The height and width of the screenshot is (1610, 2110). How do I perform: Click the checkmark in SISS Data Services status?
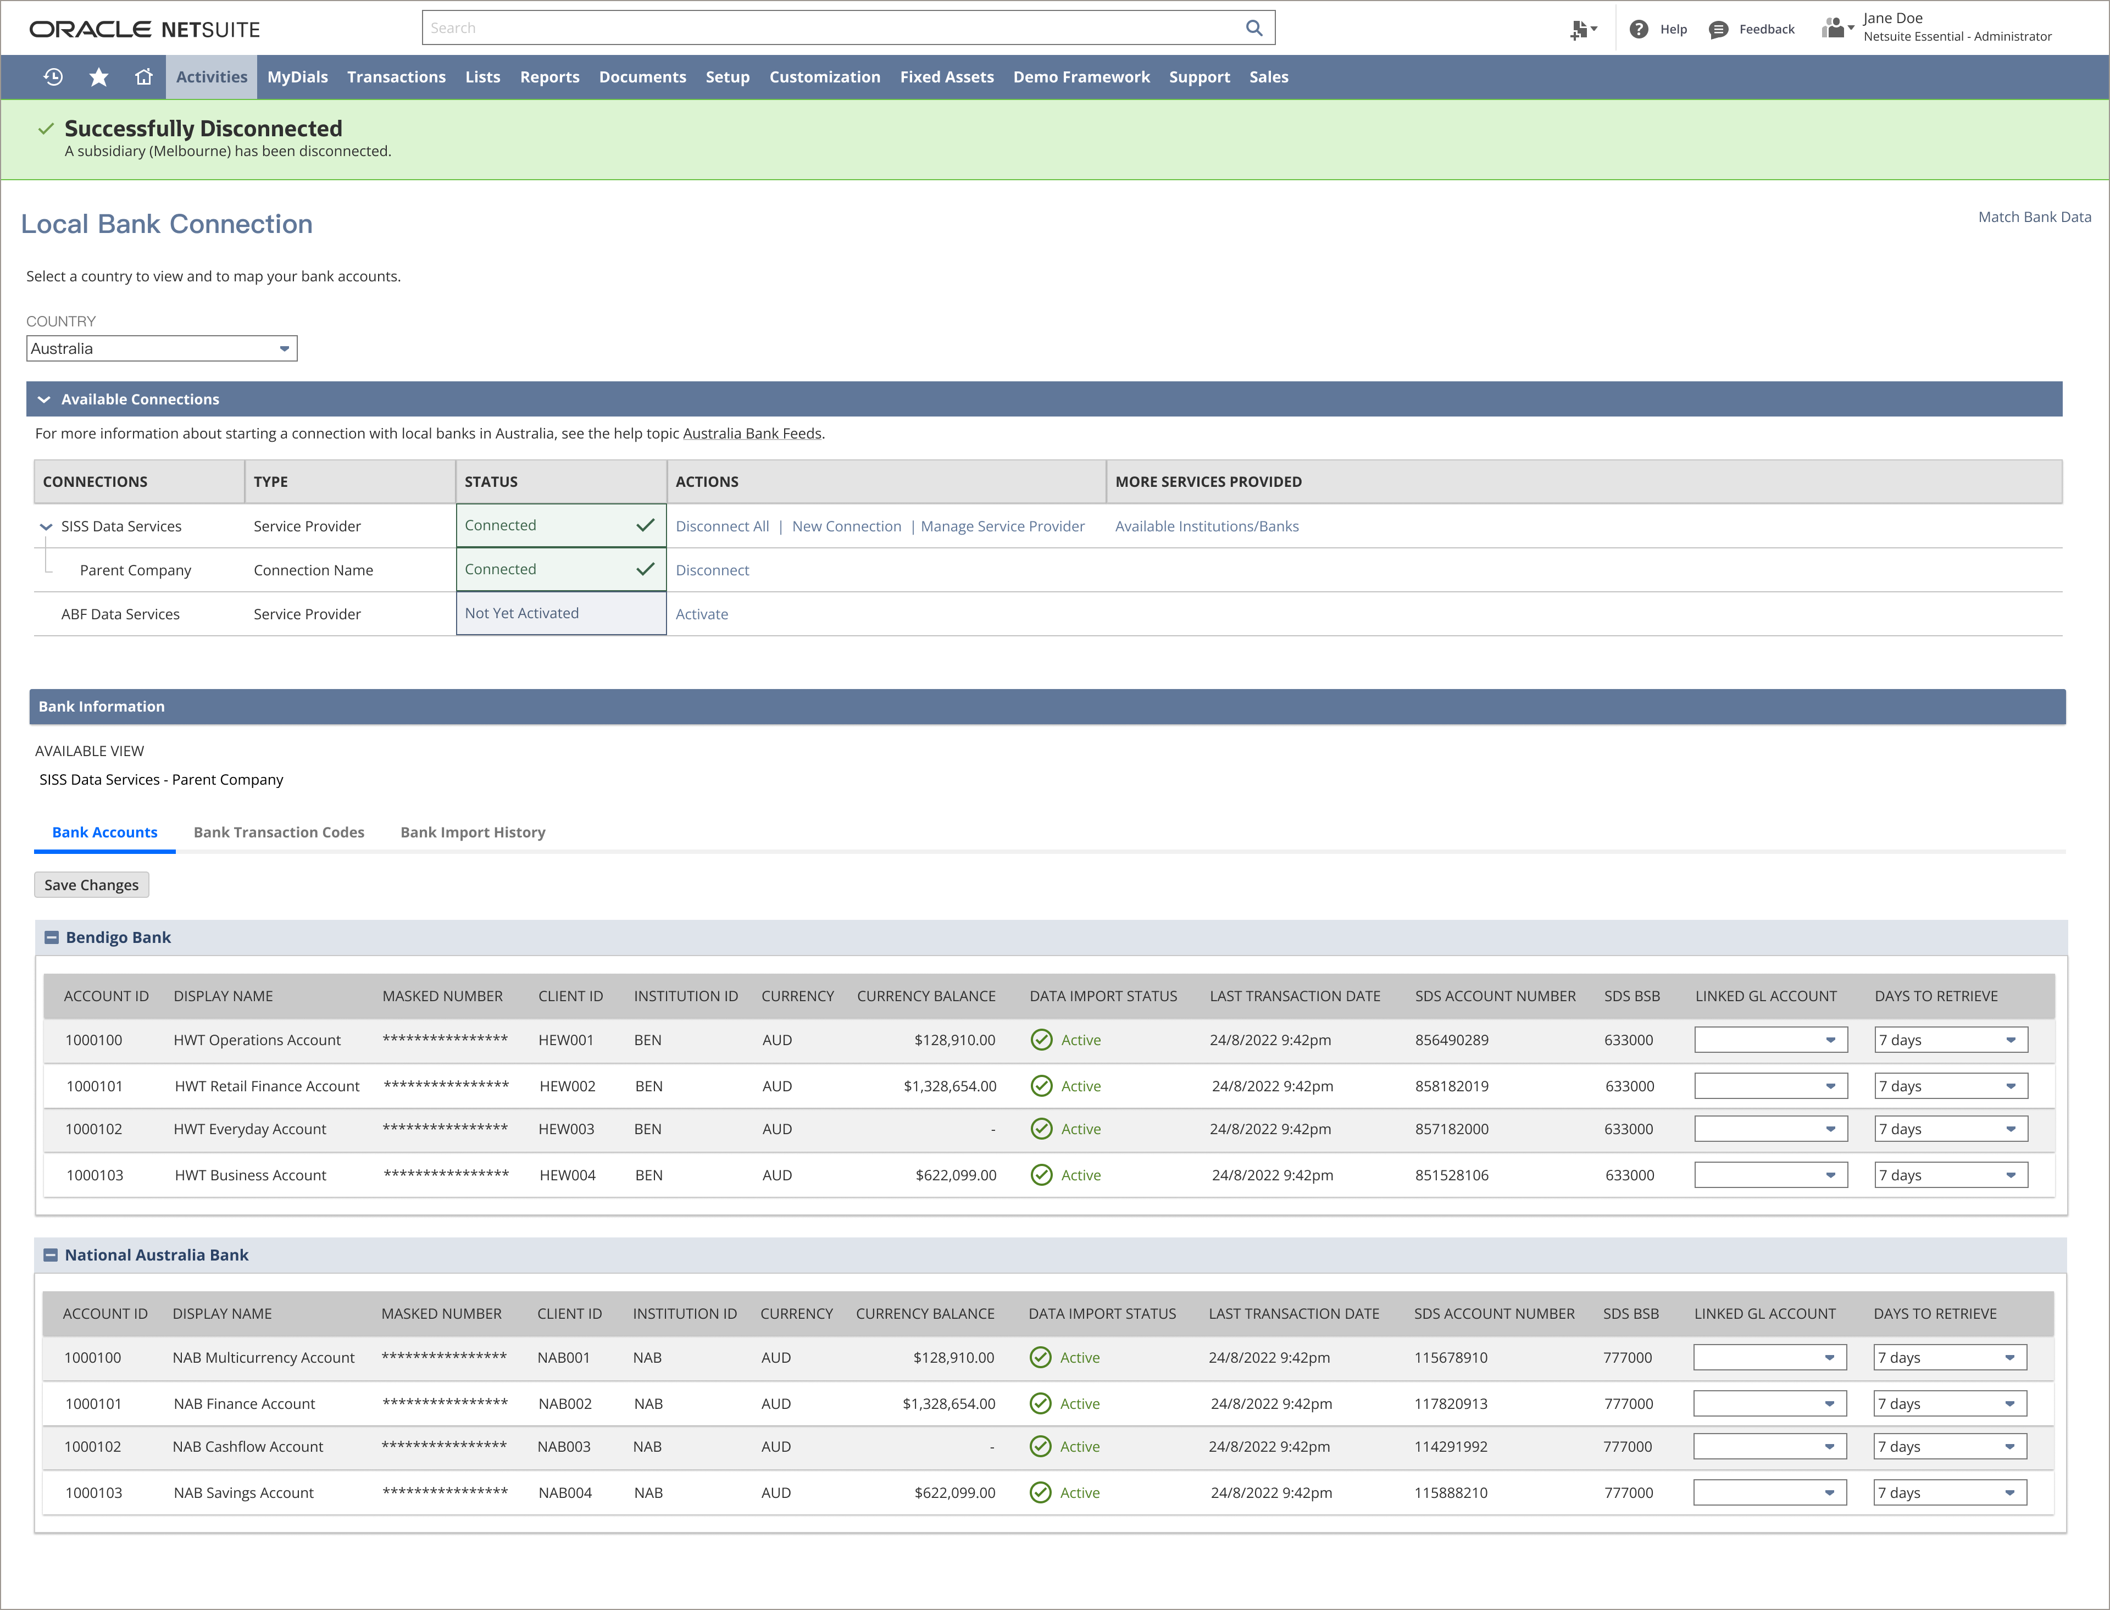click(x=646, y=525)
